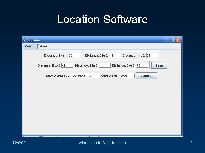Click the 'Distance: 1 to 3' label
Viewport: 205px width, 153px height.
click(86, 65)
